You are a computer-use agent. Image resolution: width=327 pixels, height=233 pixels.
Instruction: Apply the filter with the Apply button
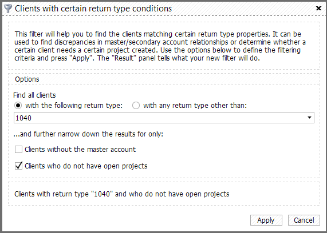coord(266,220)
